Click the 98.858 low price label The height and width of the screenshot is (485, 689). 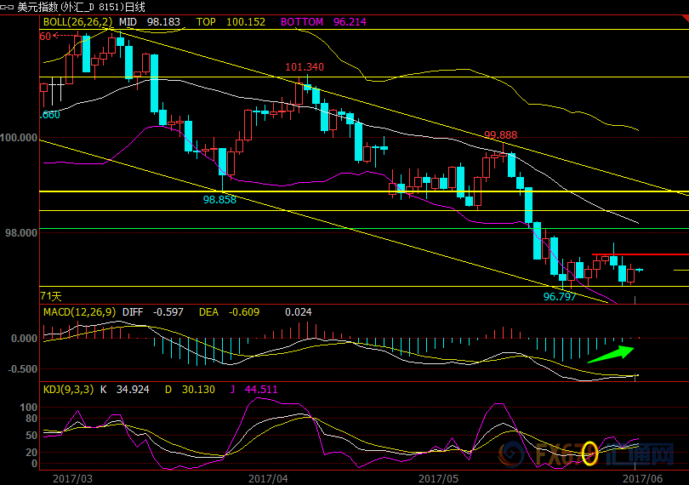[219, 200]
